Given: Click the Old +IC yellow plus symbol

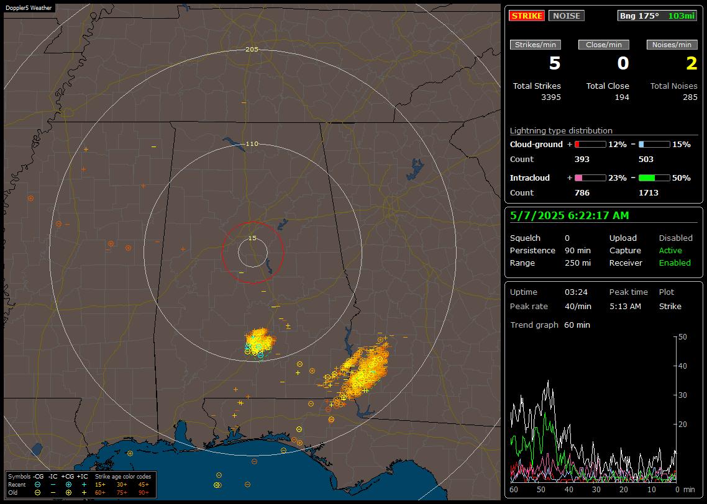Looking at the screenshot, I should coord(84,493).
